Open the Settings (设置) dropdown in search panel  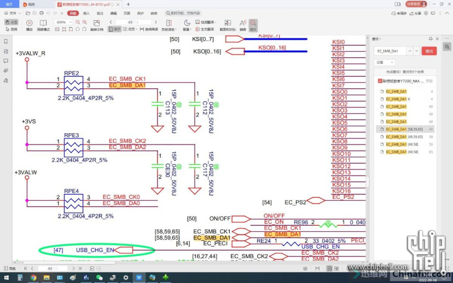pos(384,62)
